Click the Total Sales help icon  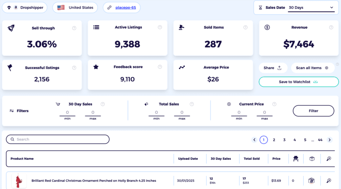coord(191,104)
